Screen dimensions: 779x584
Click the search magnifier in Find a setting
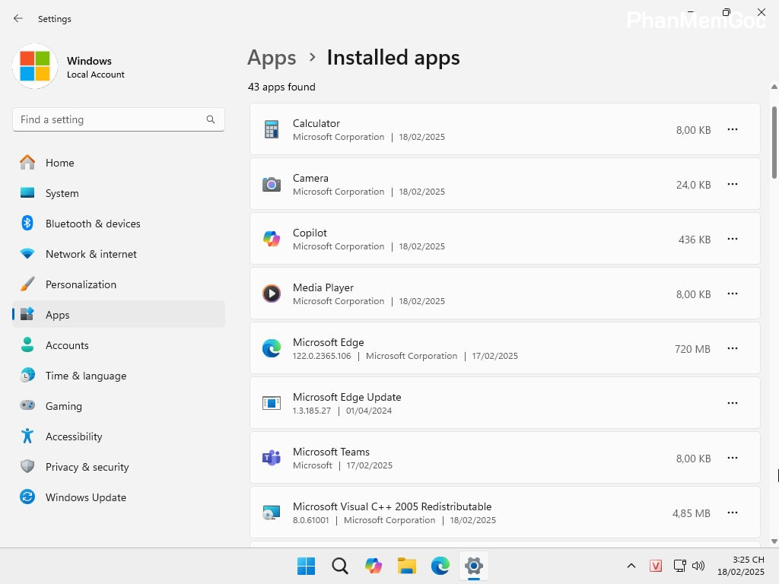pos(211,119)
